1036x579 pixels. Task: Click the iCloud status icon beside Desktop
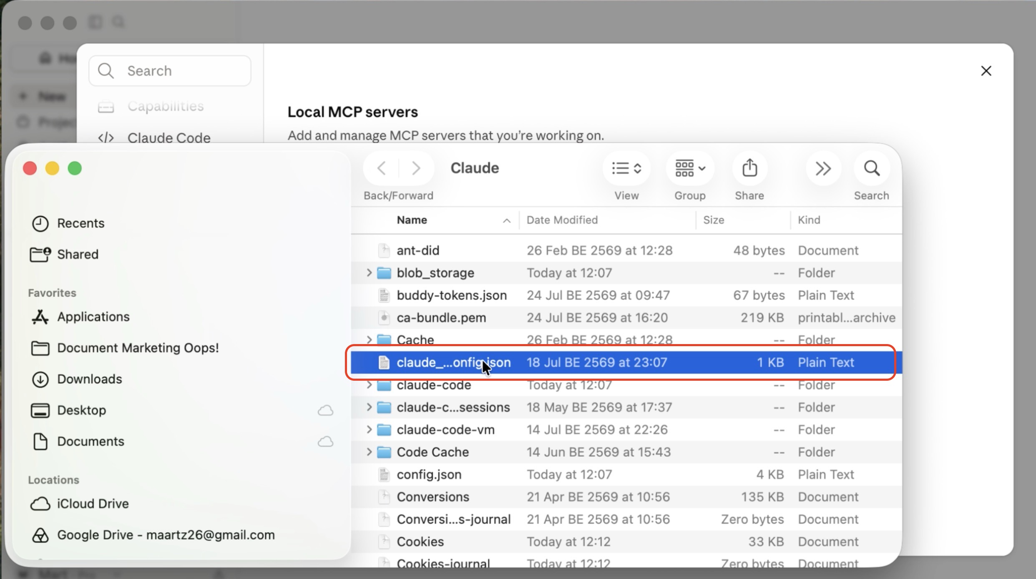325,410
